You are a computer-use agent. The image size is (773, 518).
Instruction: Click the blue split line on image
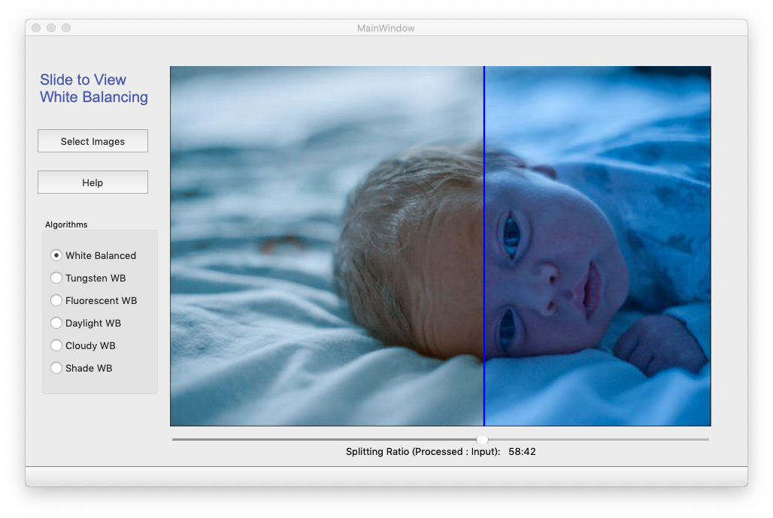(x=484, y=246)
